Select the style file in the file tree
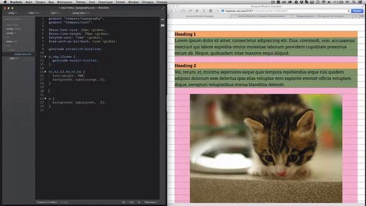Viewport: 366px width, 206px height. (x=14, y=58)
